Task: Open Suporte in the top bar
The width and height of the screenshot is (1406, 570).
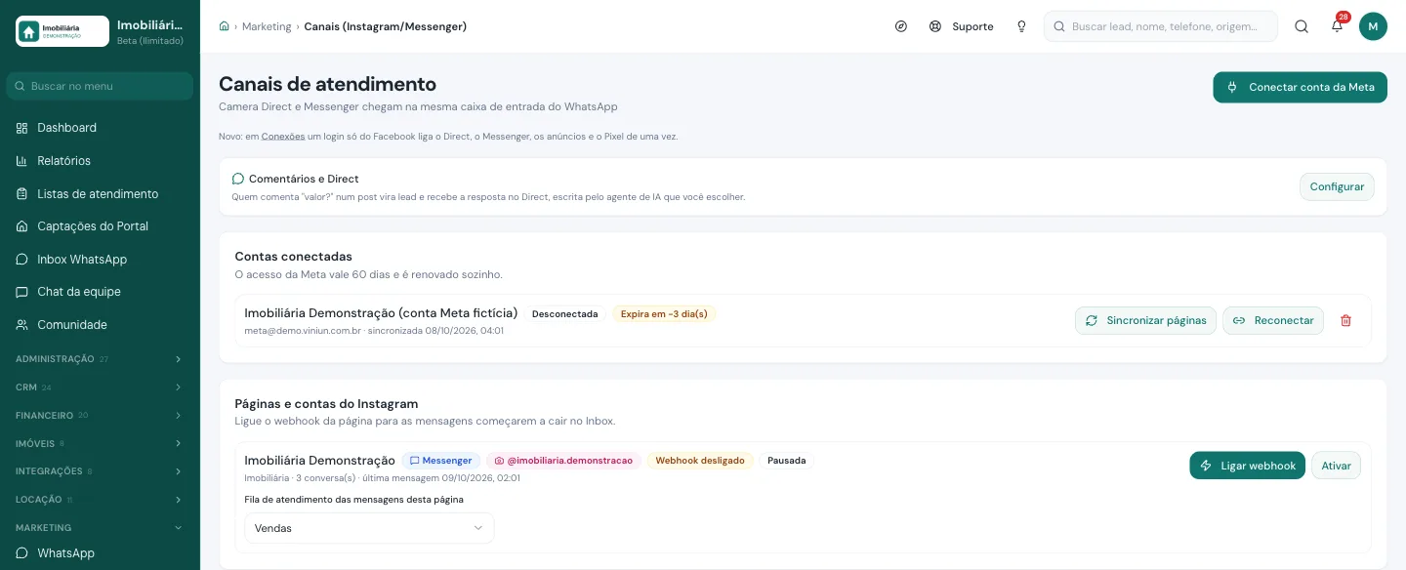Action: pyautogui.click(x=961, y=26)
